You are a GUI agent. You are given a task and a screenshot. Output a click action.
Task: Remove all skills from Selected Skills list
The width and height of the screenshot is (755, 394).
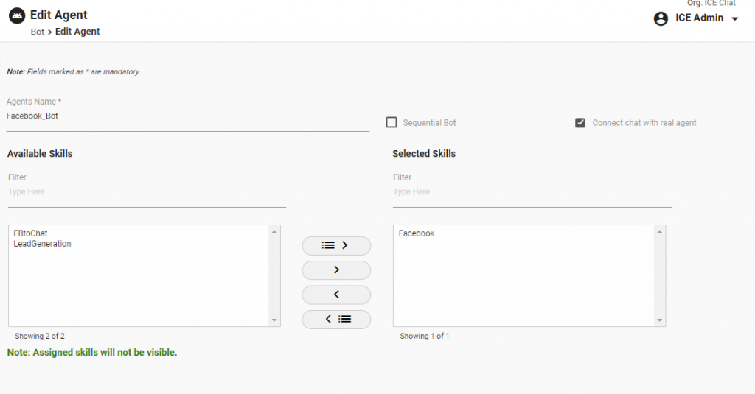[x=336, y=319]
